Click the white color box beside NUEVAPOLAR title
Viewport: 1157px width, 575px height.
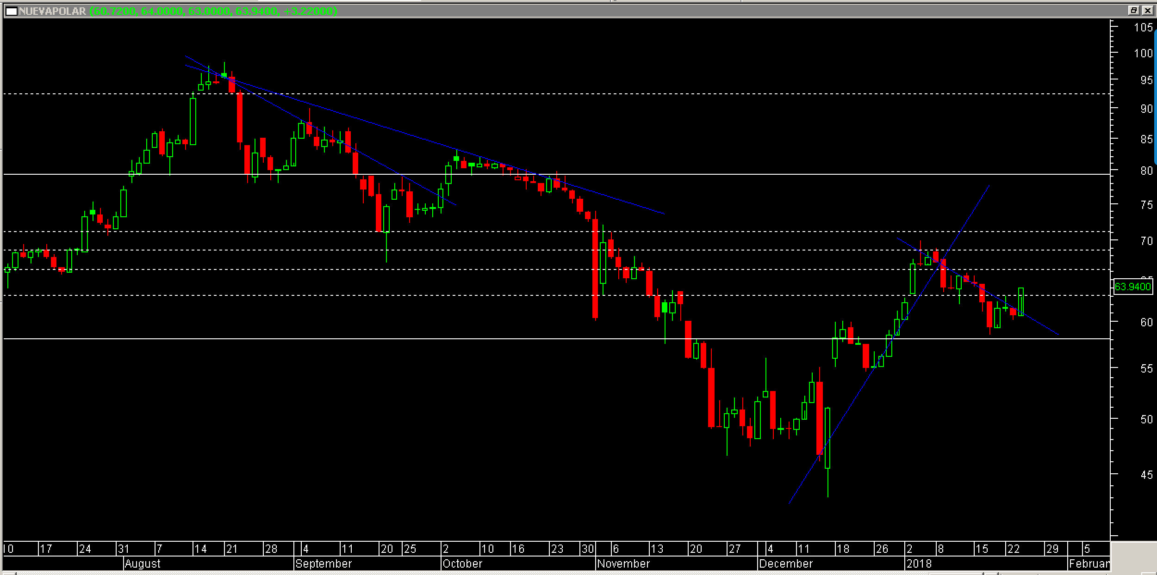click(12, 11)
